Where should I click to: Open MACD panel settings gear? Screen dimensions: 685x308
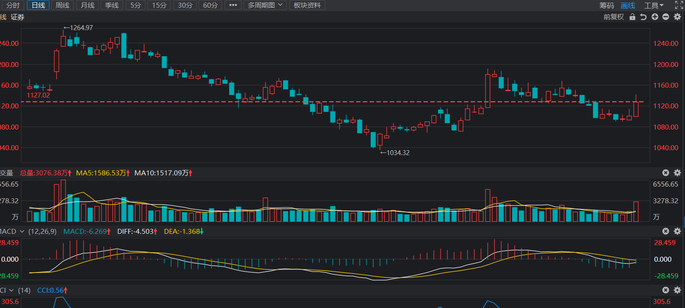click(677, 231)
